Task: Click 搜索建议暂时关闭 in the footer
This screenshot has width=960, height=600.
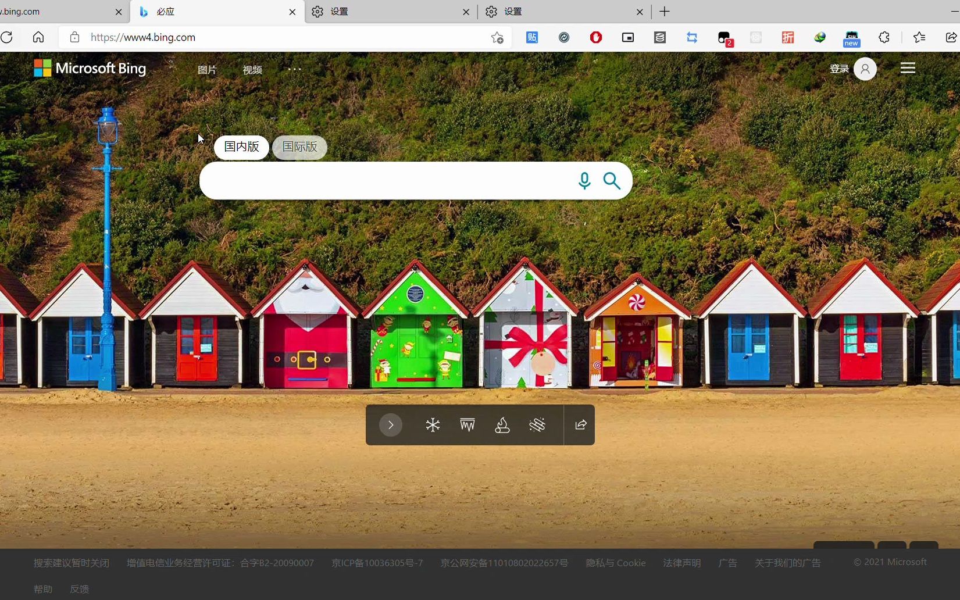Action: coord(72,563)
